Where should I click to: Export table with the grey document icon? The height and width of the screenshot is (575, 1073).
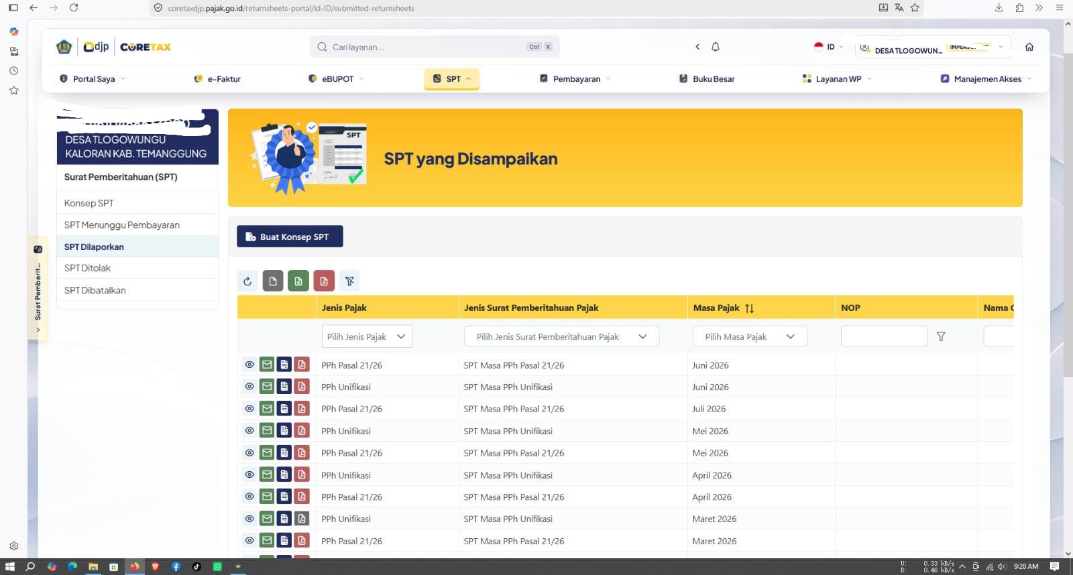(x=273, y=281)
